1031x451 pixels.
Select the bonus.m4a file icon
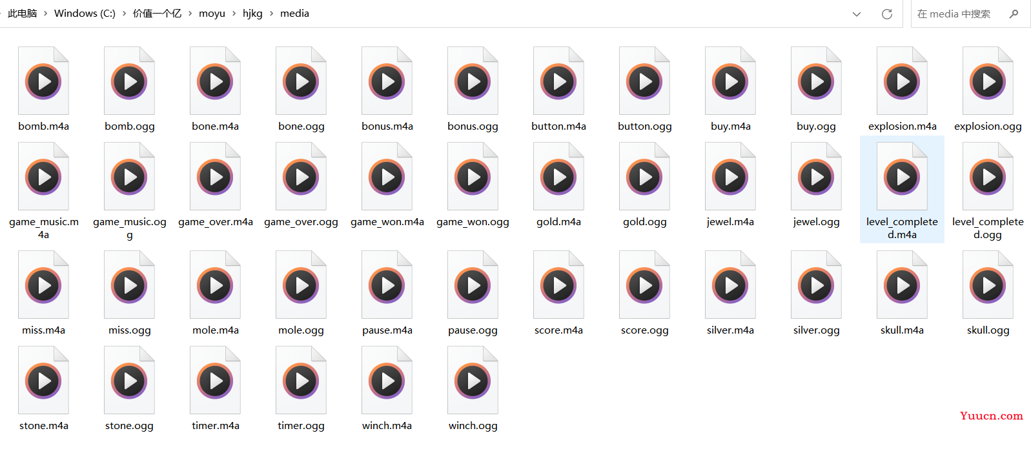coord(387,81)
